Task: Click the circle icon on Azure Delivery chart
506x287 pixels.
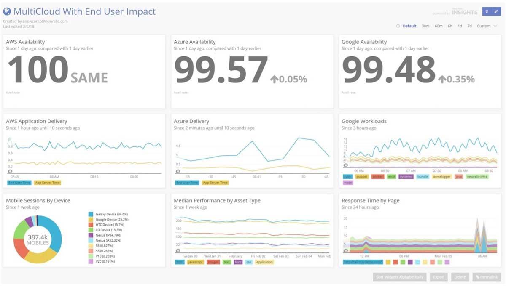Action: (x=178, y=171)
